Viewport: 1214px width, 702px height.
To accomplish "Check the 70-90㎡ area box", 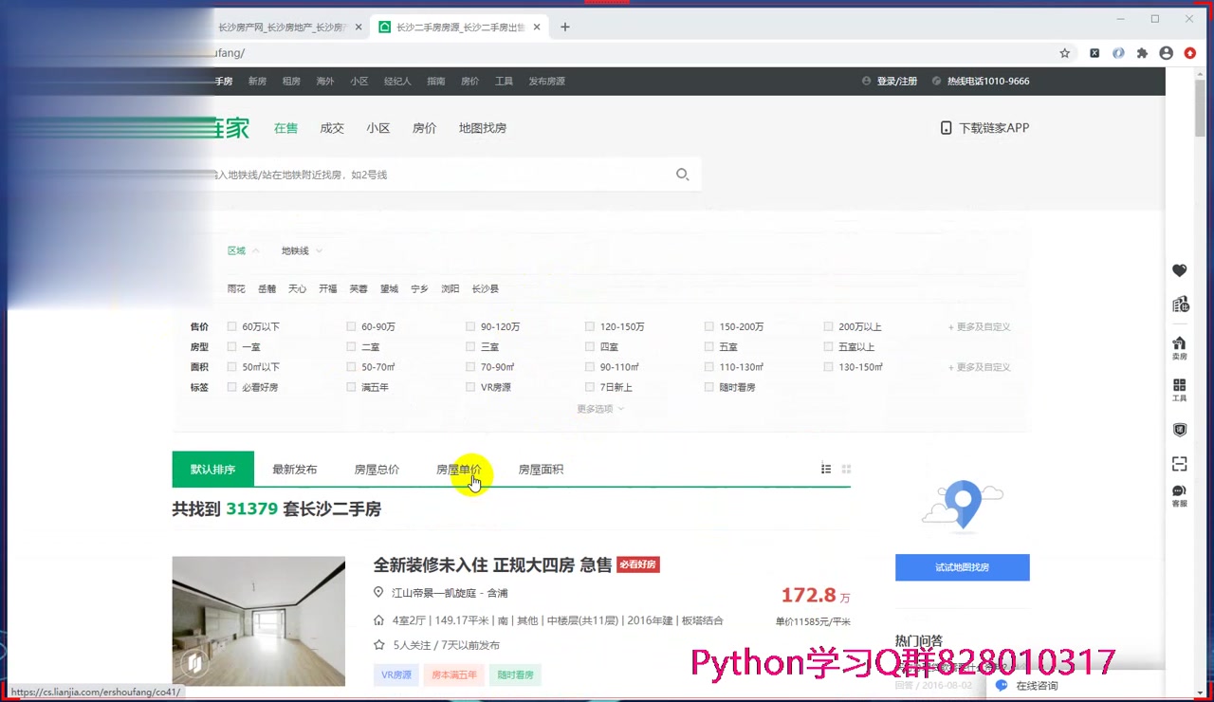I will 470,367.
